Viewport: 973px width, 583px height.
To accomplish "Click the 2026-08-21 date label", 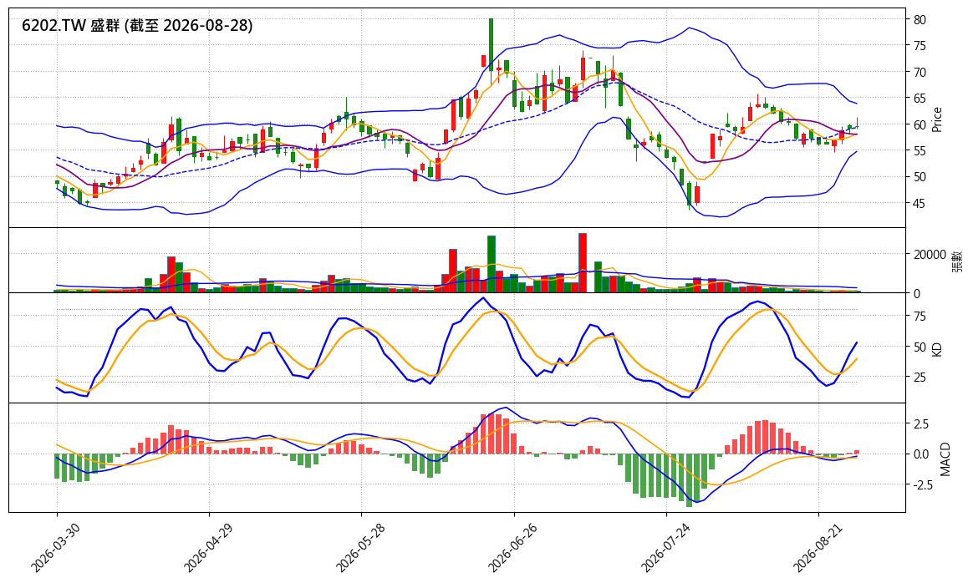I will tap(816, 548).
